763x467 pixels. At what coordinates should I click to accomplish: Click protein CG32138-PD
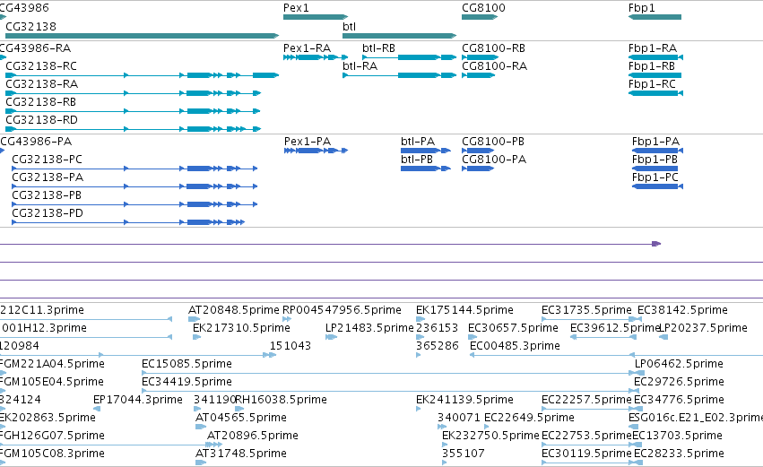pyautogui.click(x=48, y=213)
